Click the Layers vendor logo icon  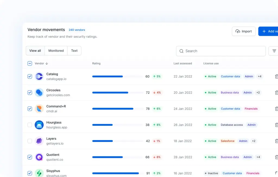tap(39, 141)
